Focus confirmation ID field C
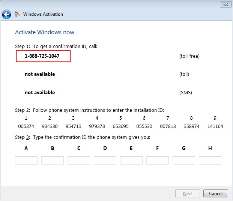The width and height of the screenshot is (233, 203). 79,160
